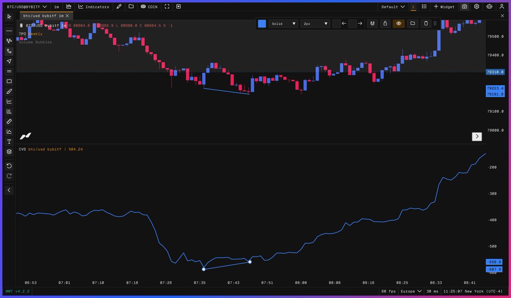Move the drawing toolbar by its grip handle
511x298 pixels.
coord(435,23)
